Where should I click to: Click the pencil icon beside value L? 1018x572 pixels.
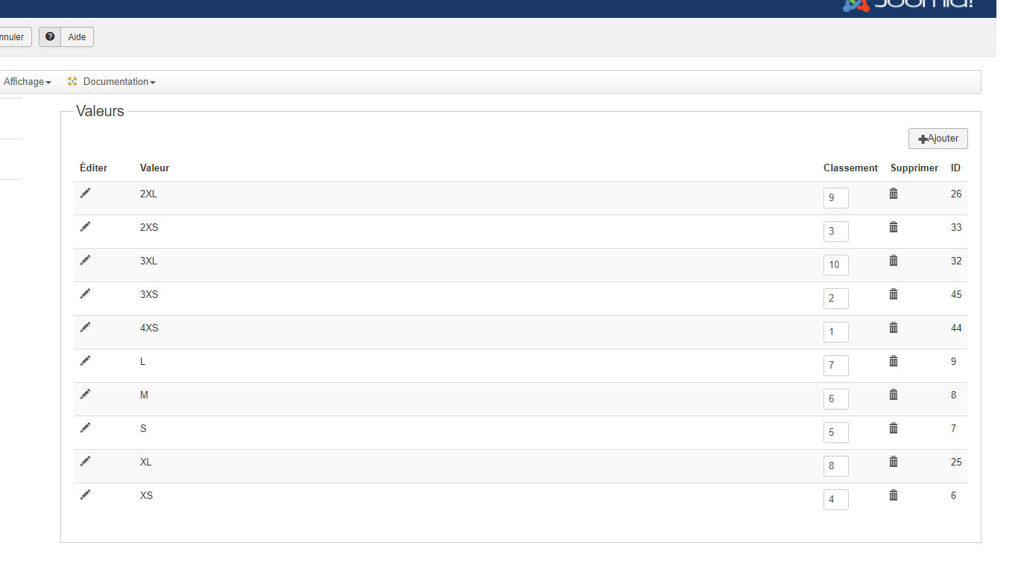tap(86, 360)
